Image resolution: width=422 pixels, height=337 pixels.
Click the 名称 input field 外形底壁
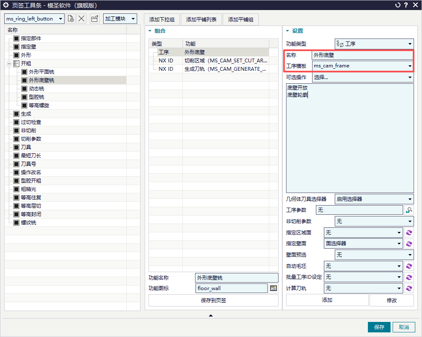(362, 55)
